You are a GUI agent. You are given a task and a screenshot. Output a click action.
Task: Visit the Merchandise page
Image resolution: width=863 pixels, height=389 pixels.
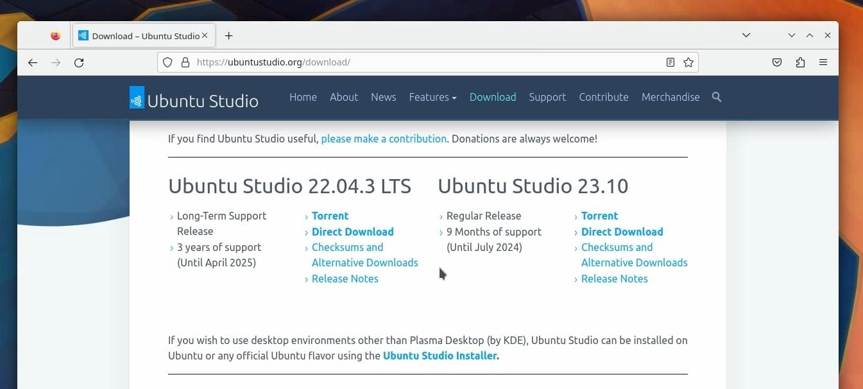click(x=671, y=97)
